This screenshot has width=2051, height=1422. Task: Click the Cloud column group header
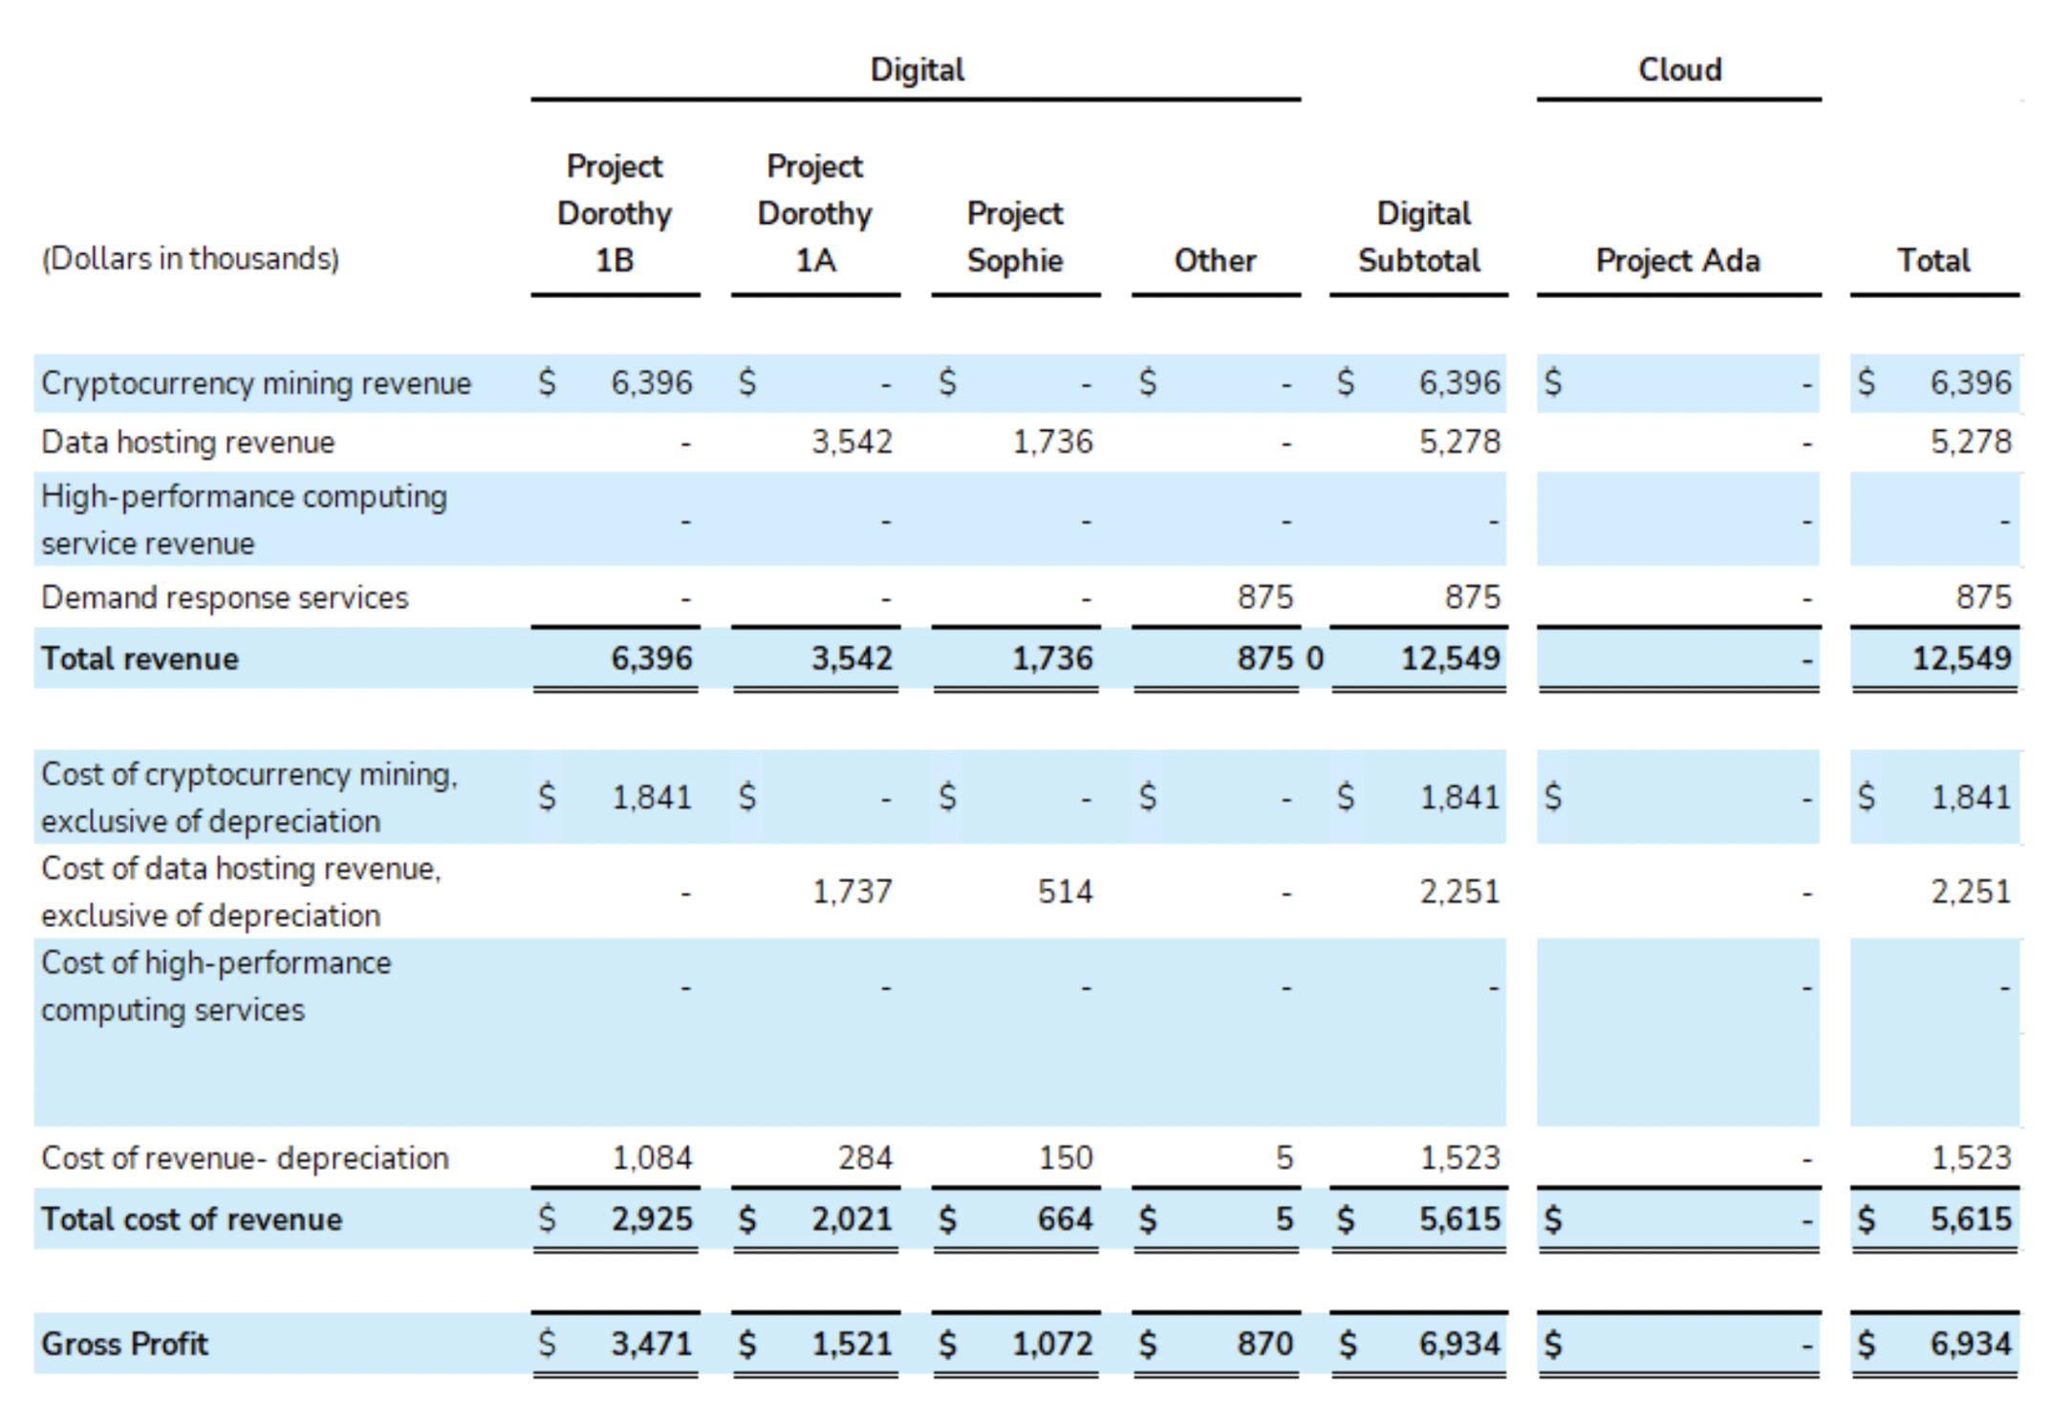click(1679, 70)
